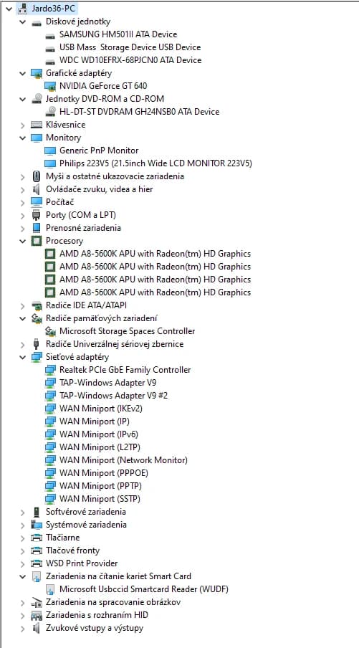Select WAN Miniport (IKEv2)
The height and width of the screenshot is (648, 359).
(x=101, y=409)
